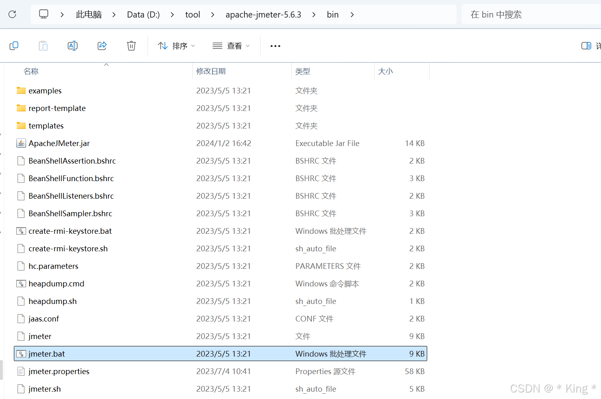Click the This PC monitor icon in breadcrumb
The image size is (601, 399).
click(44, 14)
